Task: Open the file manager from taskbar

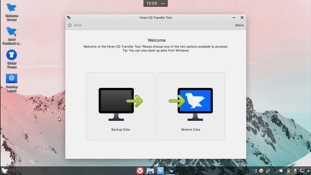Action: (150, 171)
